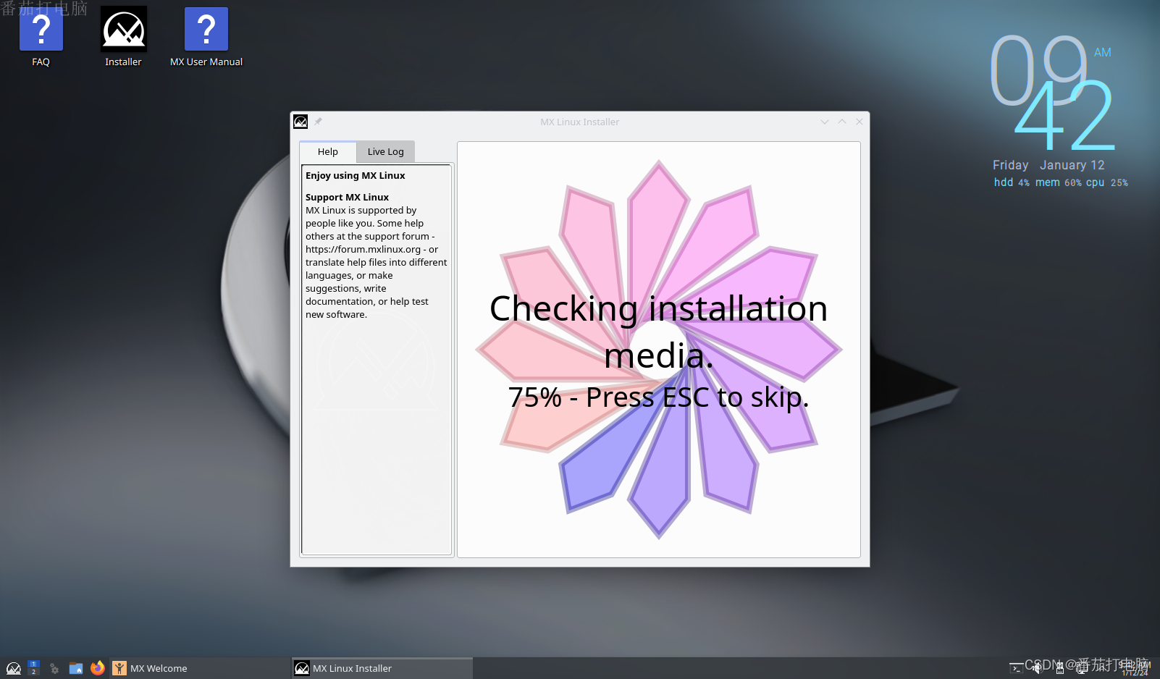Screen dimensions: 1160x679
Task: Click the 'Checking installation media.' message
Action: coord(658,332)
